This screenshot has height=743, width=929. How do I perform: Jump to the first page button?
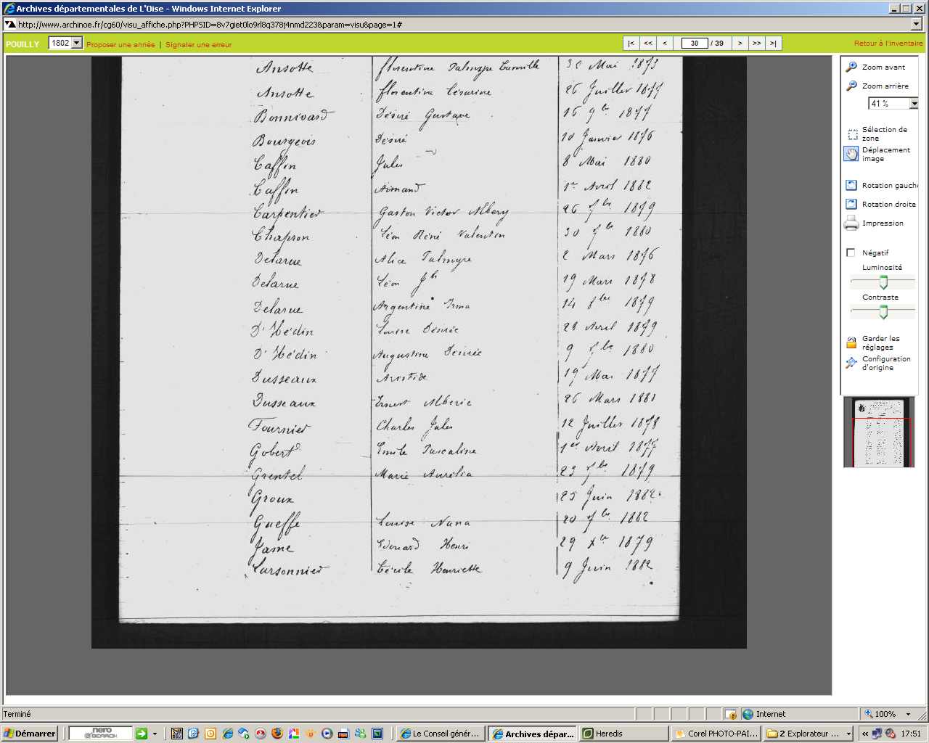click(x=631, y=44)
